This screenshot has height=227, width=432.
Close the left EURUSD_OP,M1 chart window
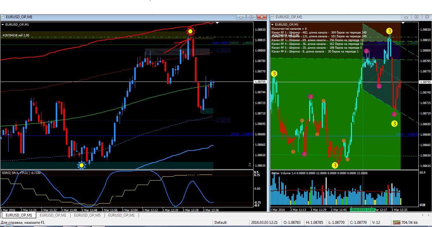point(262,17)
